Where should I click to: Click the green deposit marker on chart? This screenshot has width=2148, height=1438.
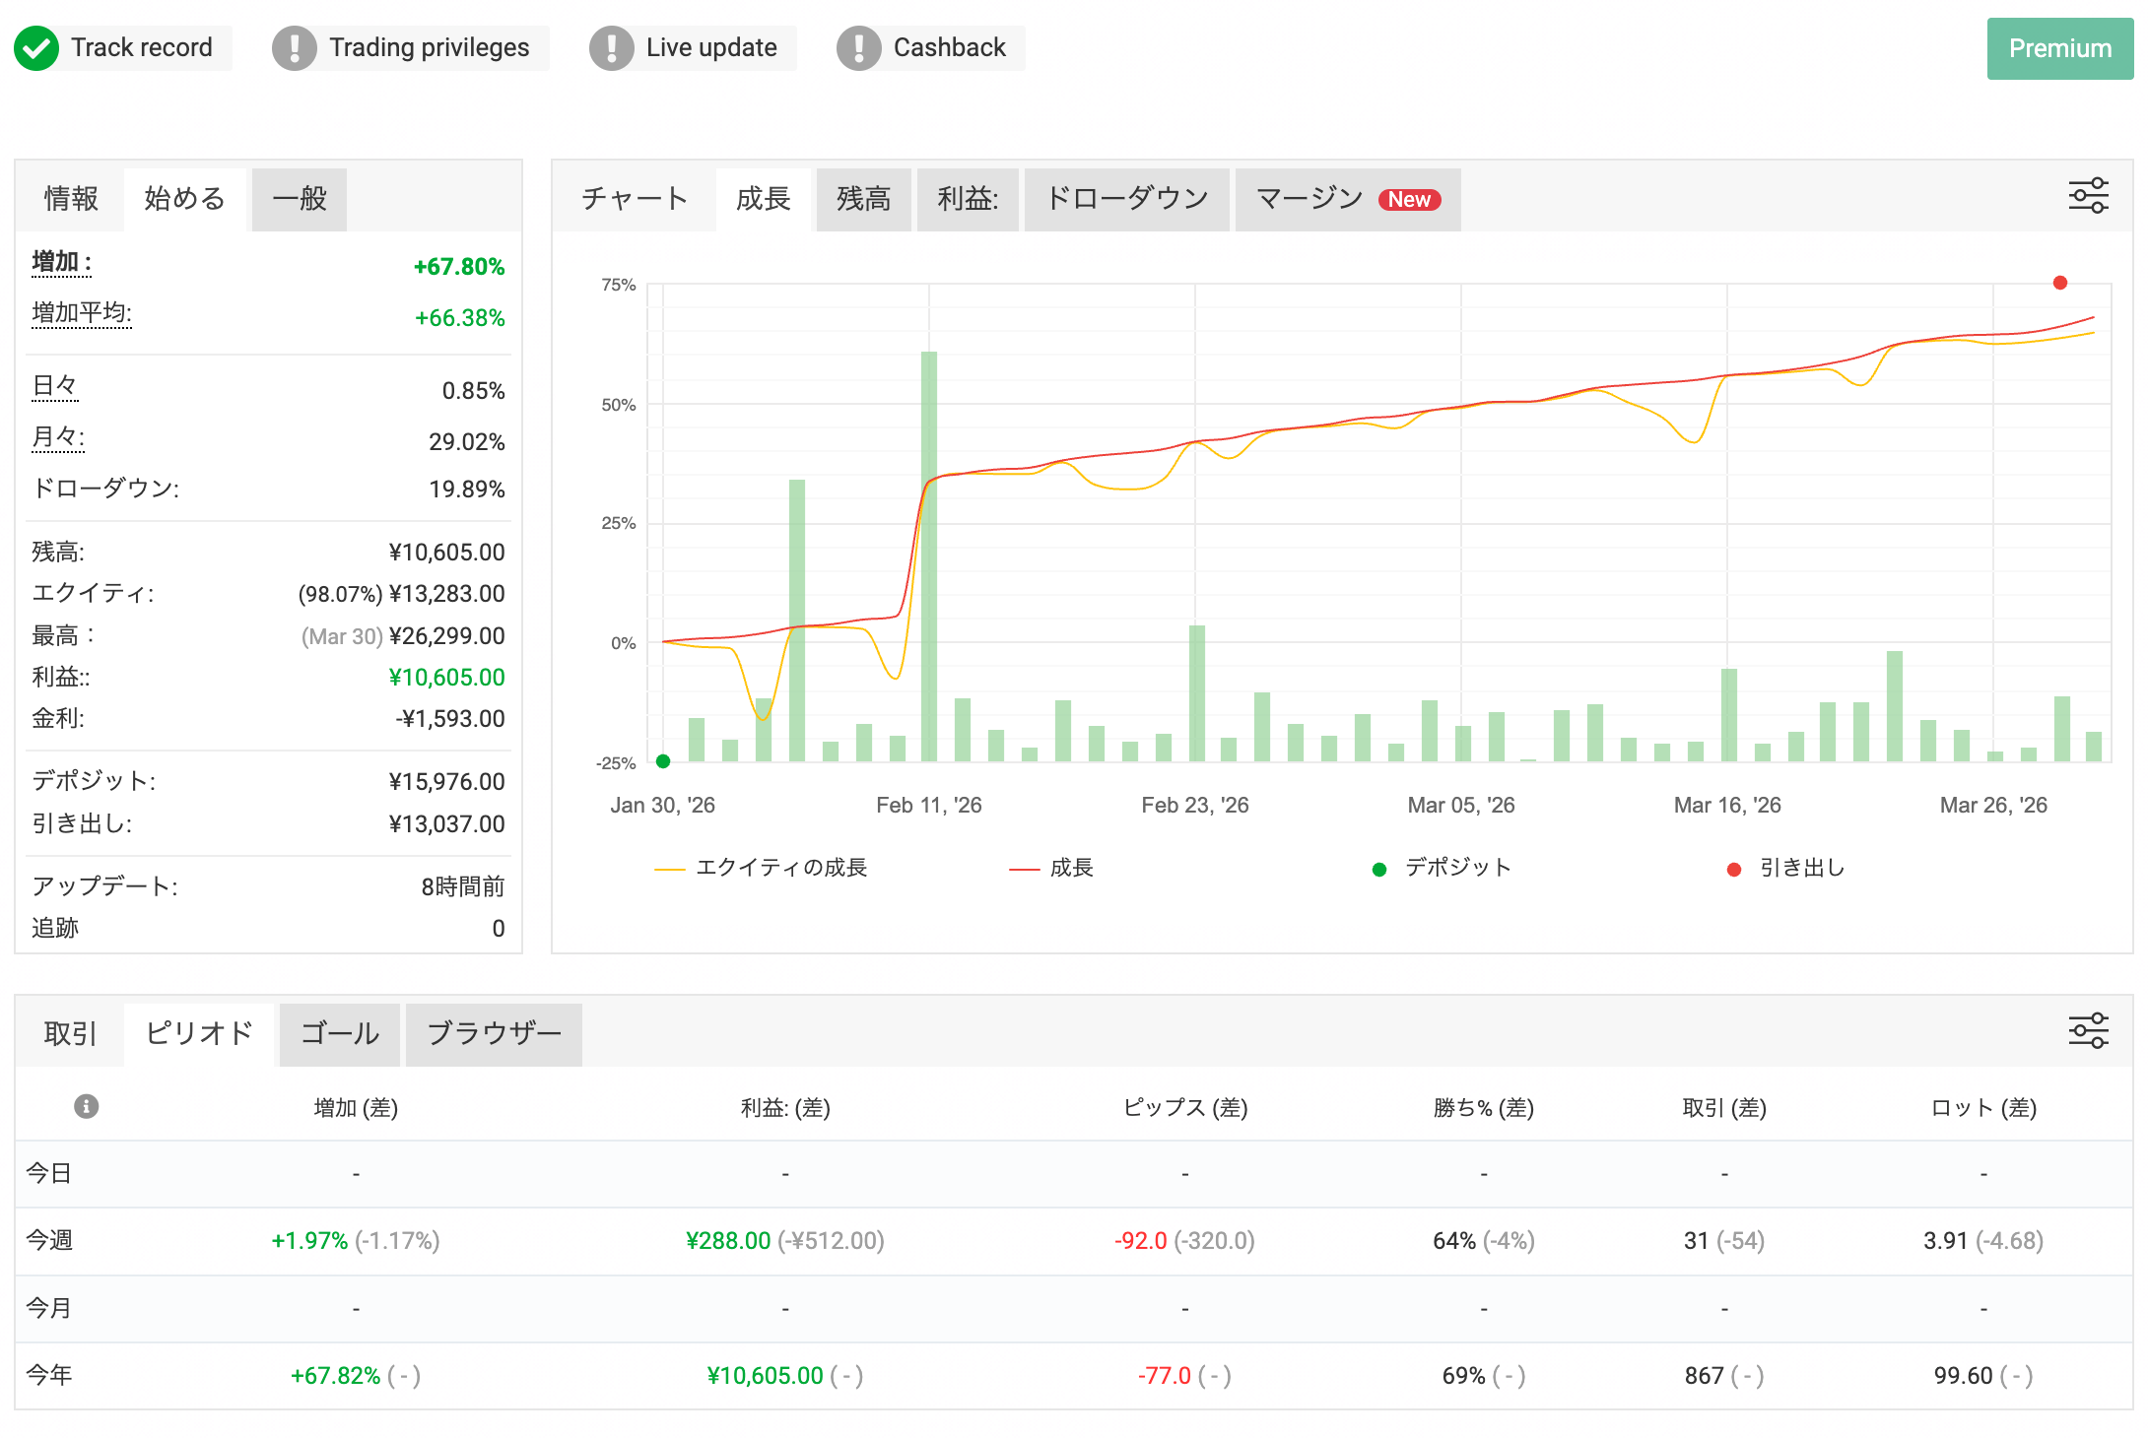(663, 761)
